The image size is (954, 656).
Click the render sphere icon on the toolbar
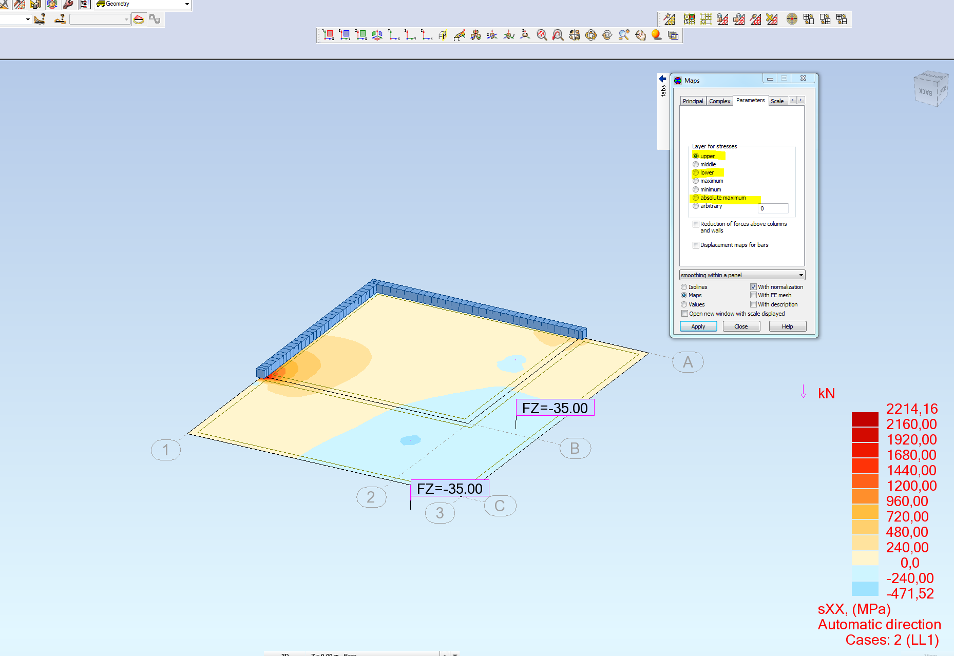coord(656,35)
